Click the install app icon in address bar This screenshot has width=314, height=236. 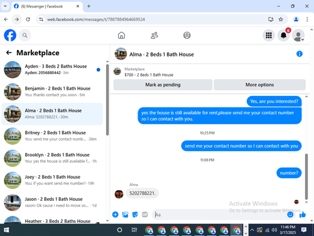coord(271,19)
